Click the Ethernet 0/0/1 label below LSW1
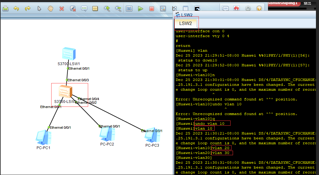The image size is (319, 175). (x=79, y=68)
